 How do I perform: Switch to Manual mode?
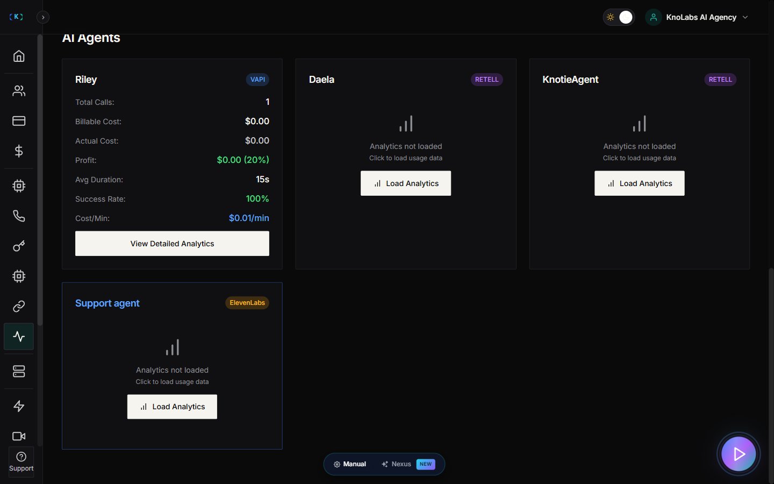pyautogui.click(x=350, y=464)
